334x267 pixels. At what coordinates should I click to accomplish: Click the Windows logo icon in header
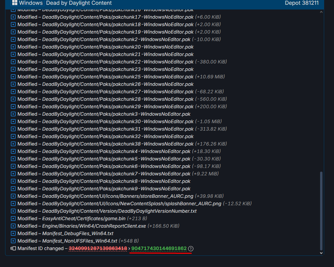(x=15, y=3)
